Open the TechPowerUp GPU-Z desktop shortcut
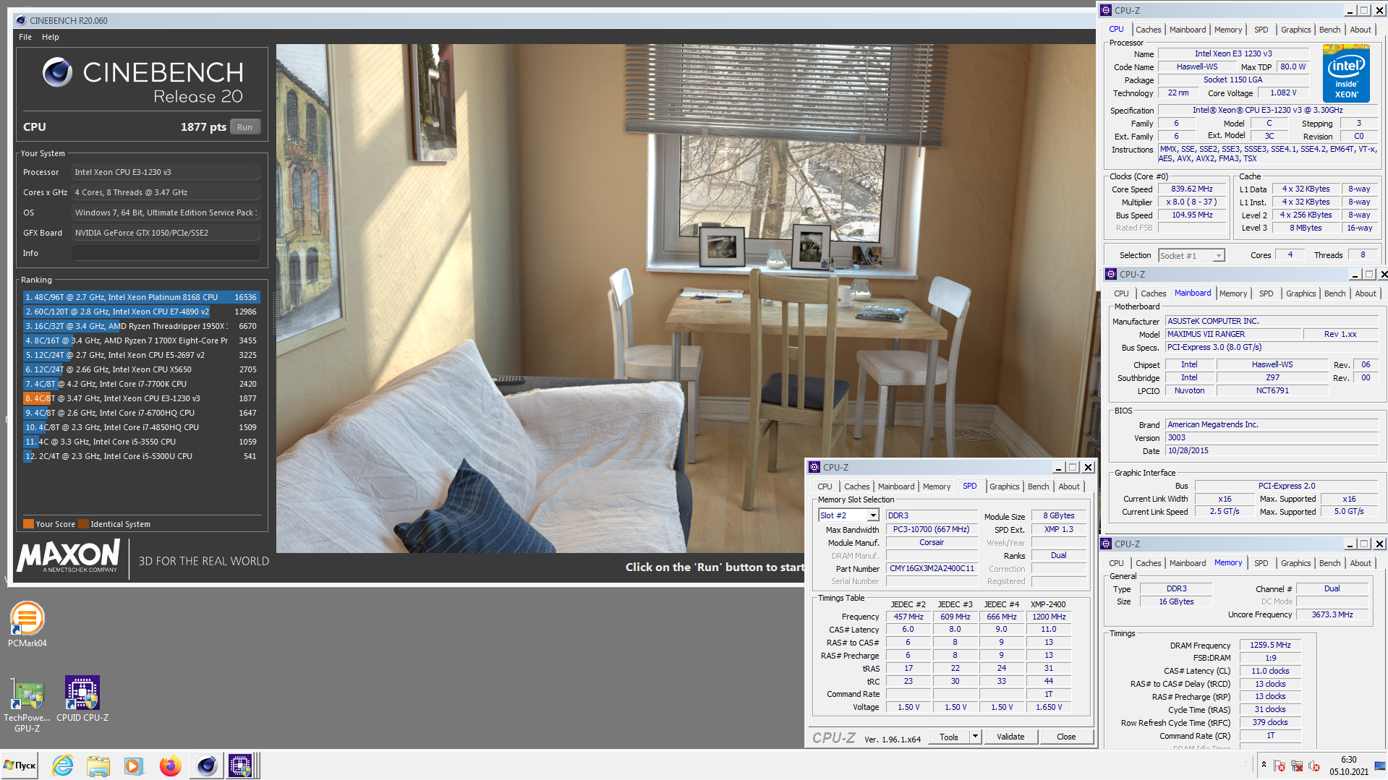The width and height of the screenshot is (1388, 780). point(27,705)
